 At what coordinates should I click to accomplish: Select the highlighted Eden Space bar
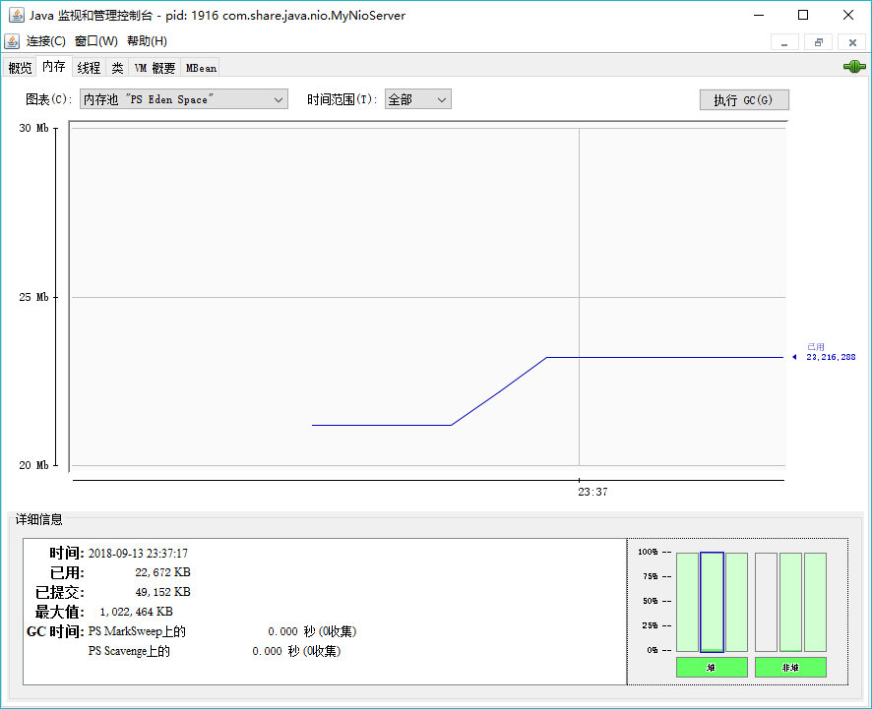[712, 602]
